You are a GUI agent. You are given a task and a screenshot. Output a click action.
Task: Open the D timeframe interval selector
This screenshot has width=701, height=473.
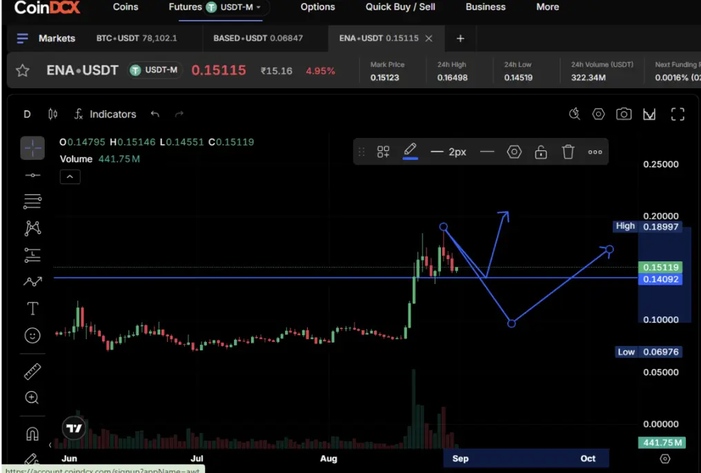click(x=28, y=114)
